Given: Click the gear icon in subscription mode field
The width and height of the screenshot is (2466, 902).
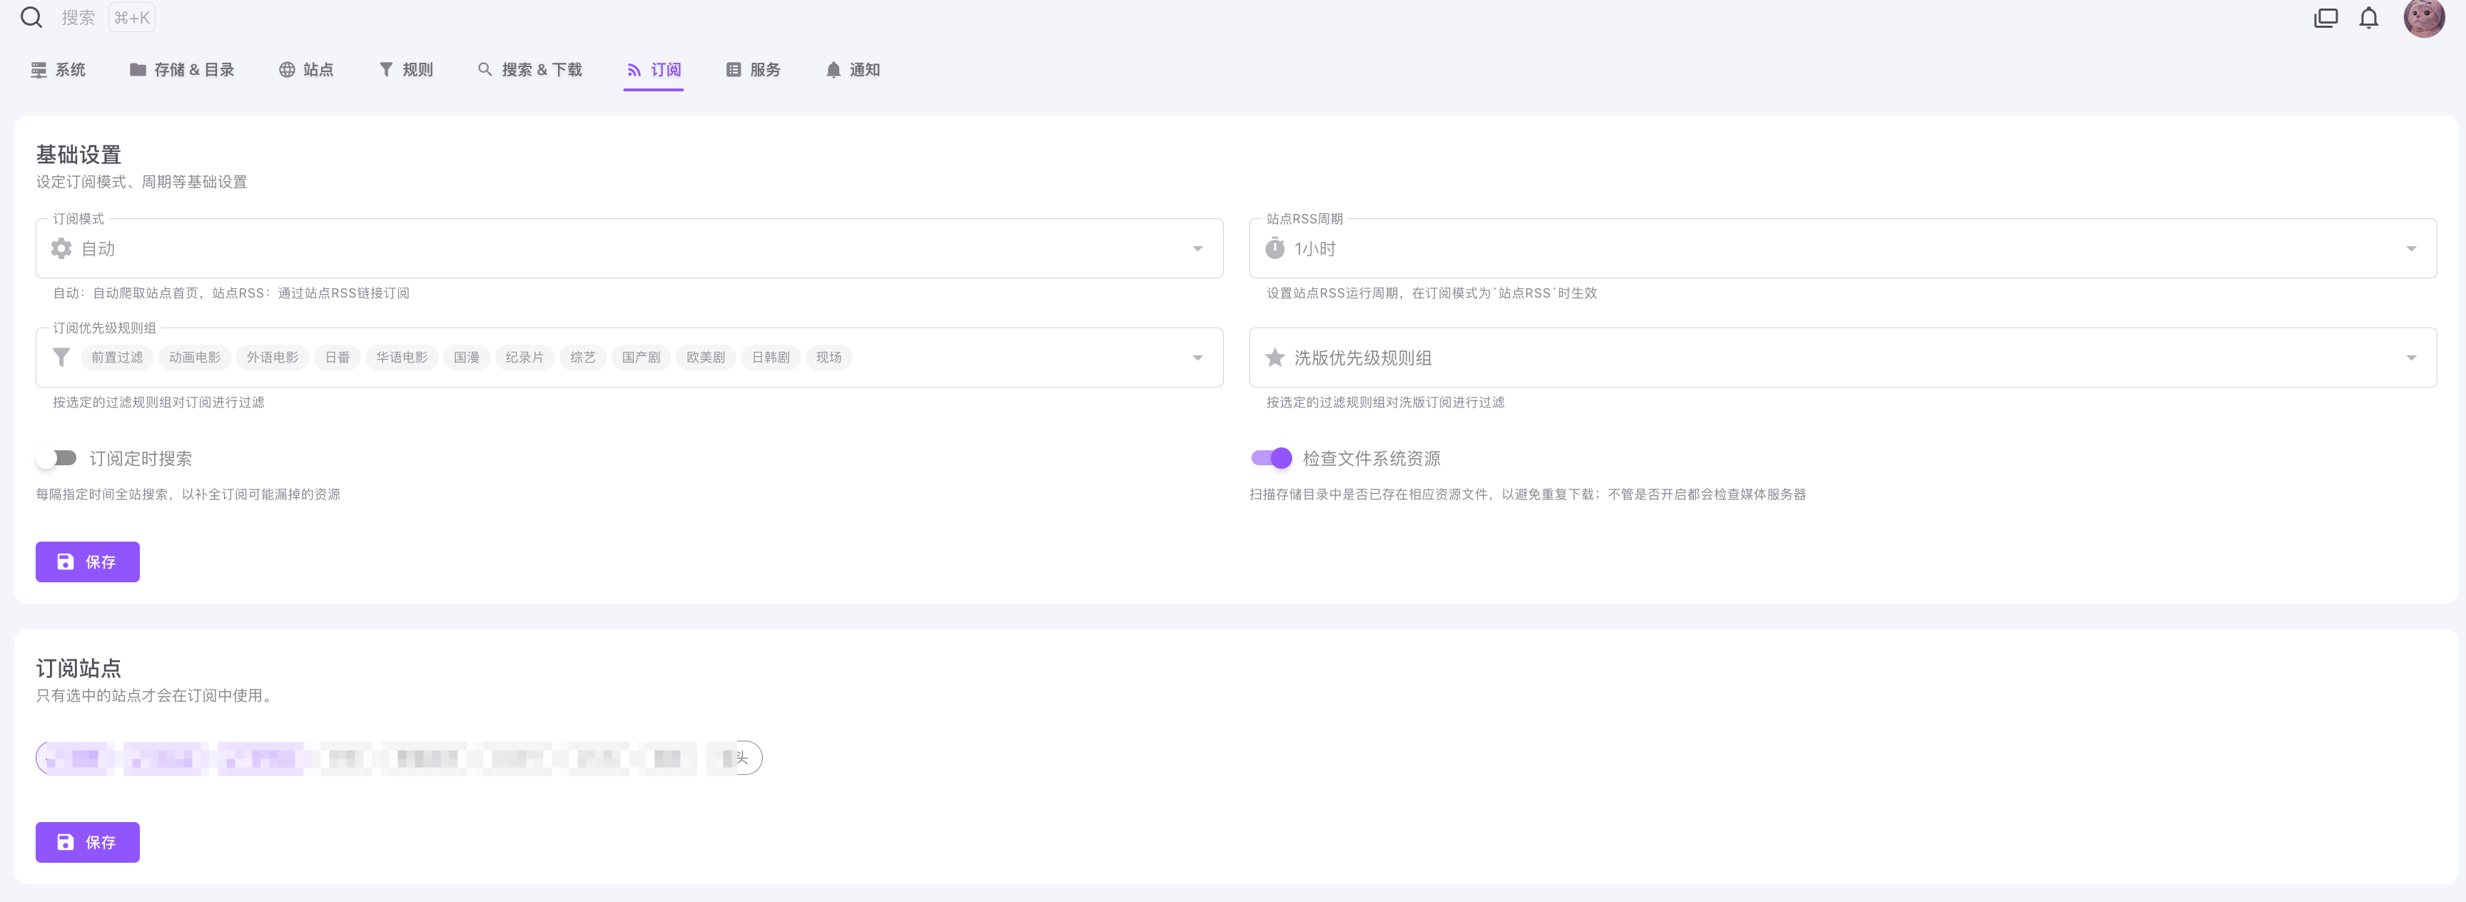Looking at the screenshot, I should coord(61,249).
